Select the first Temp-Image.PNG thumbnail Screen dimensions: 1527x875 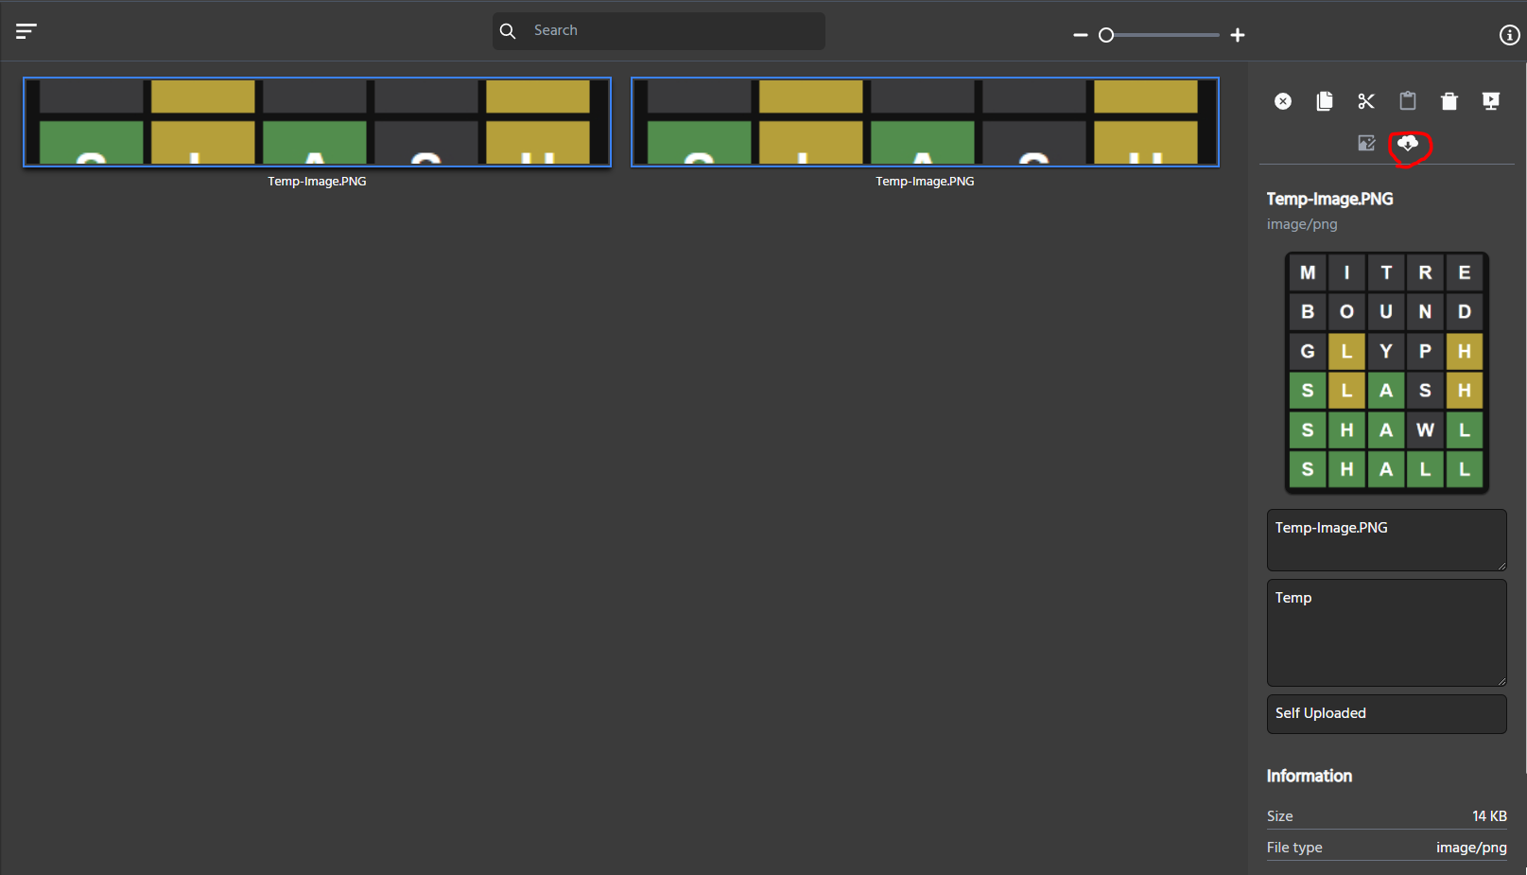(317, 122)
